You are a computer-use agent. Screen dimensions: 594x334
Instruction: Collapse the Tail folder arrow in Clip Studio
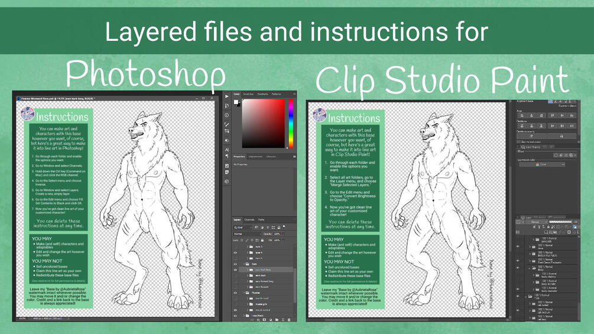point(526,297)
